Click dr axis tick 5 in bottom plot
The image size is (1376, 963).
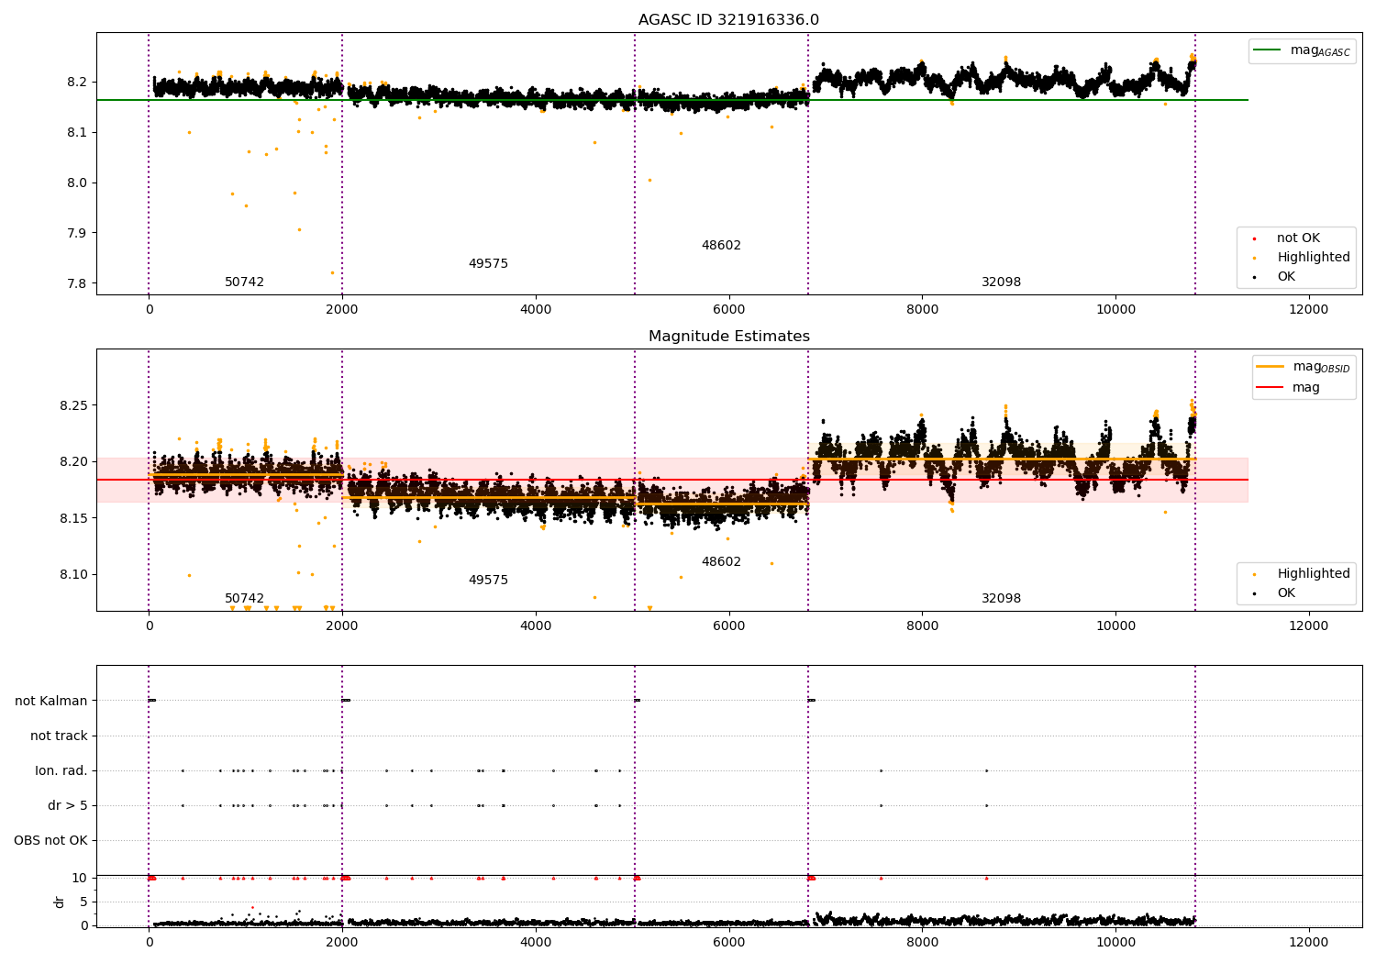tap(83, 902)
